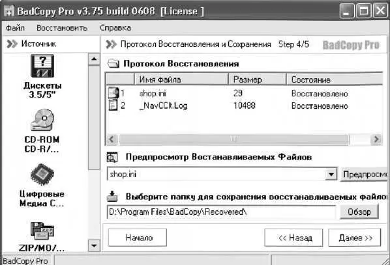This screenshot has height=265, width=390.
Task: Open the Восстановить menu
Action: click(62, 28)
